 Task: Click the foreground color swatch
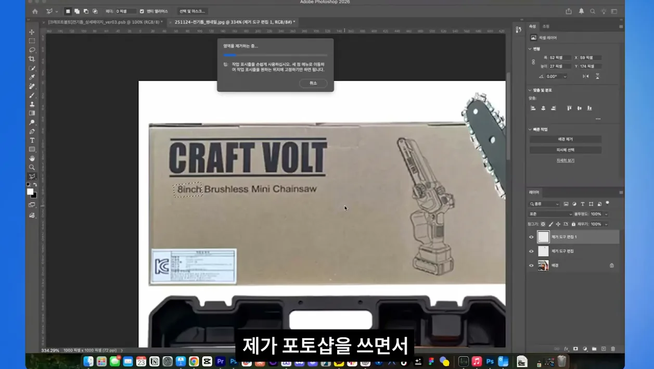30,192
